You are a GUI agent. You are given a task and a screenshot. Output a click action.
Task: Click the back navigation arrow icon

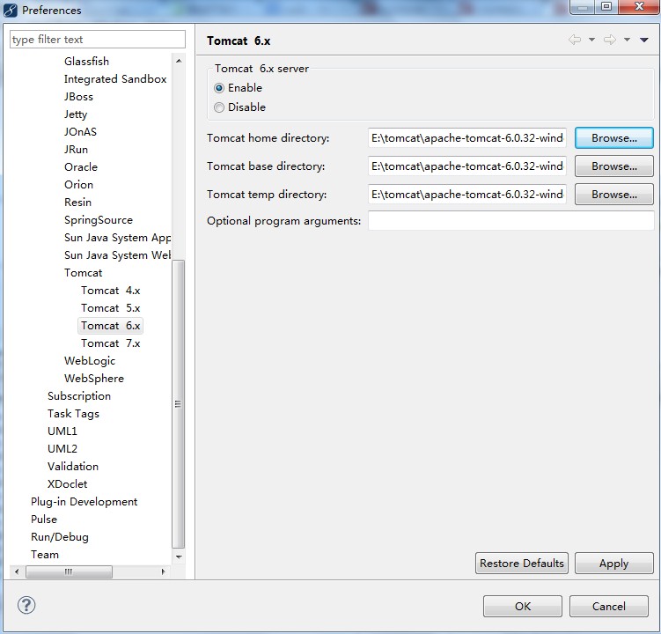(575, 40)
